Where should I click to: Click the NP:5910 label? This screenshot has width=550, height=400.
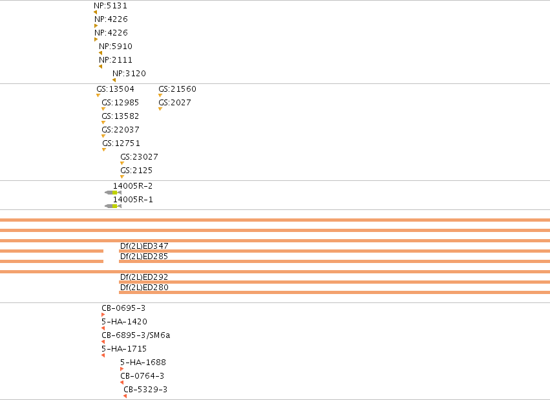click(x=116, y=47)
